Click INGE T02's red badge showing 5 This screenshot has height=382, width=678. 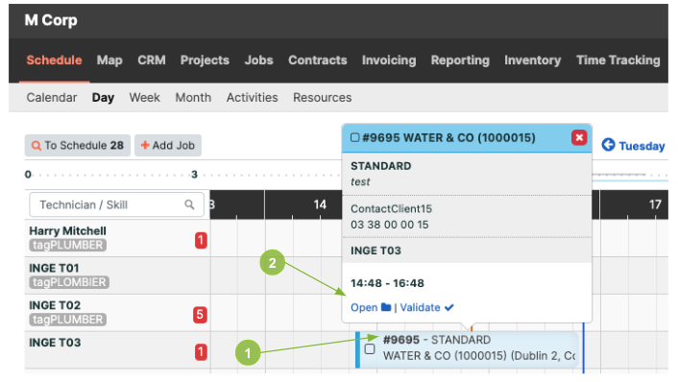200,314
